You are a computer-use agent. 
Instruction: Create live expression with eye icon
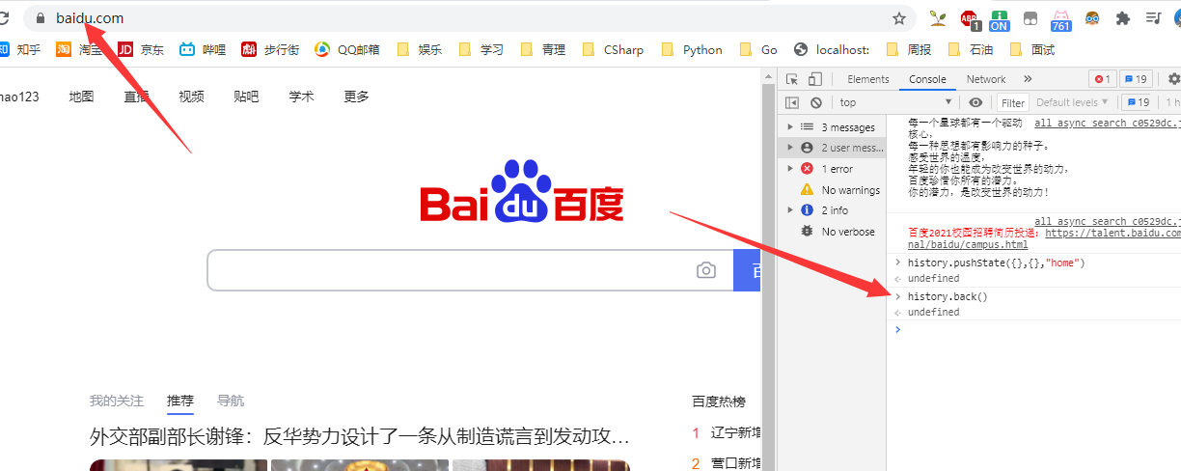click(x=976, y=102)
